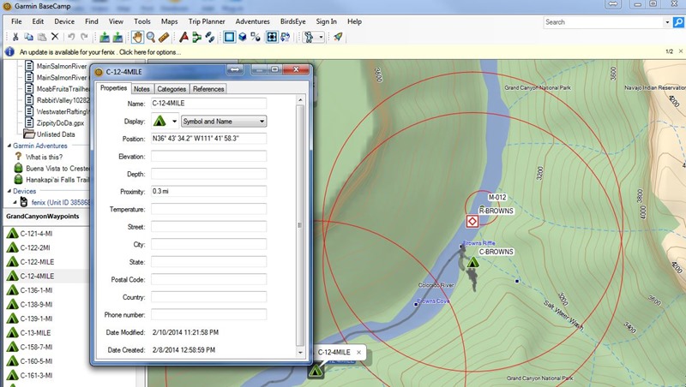Viewport: 686px width, 387px height.
Task: Click the double-arrow button in dialog title bar
Action: [x=235, y=70]
